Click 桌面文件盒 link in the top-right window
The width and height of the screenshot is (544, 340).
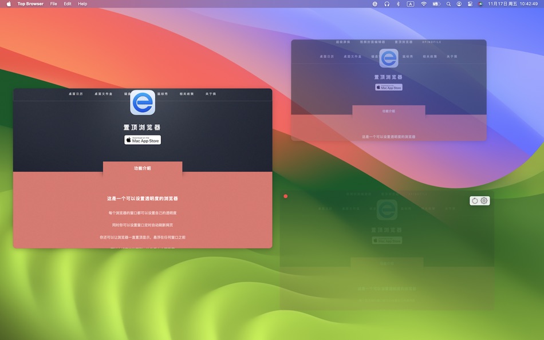353,56
